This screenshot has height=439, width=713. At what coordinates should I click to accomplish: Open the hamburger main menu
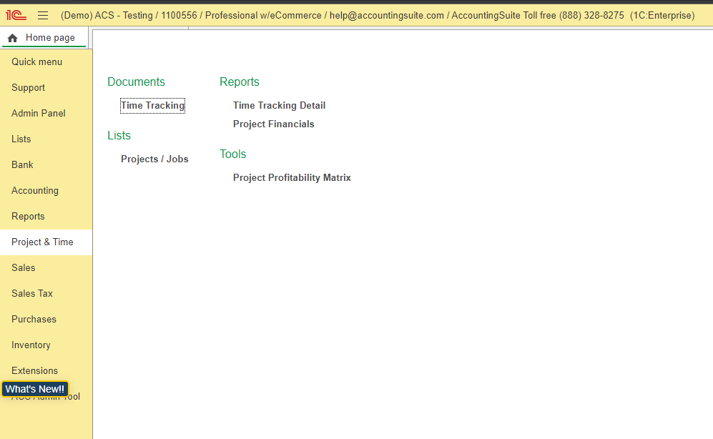[43, 16]
